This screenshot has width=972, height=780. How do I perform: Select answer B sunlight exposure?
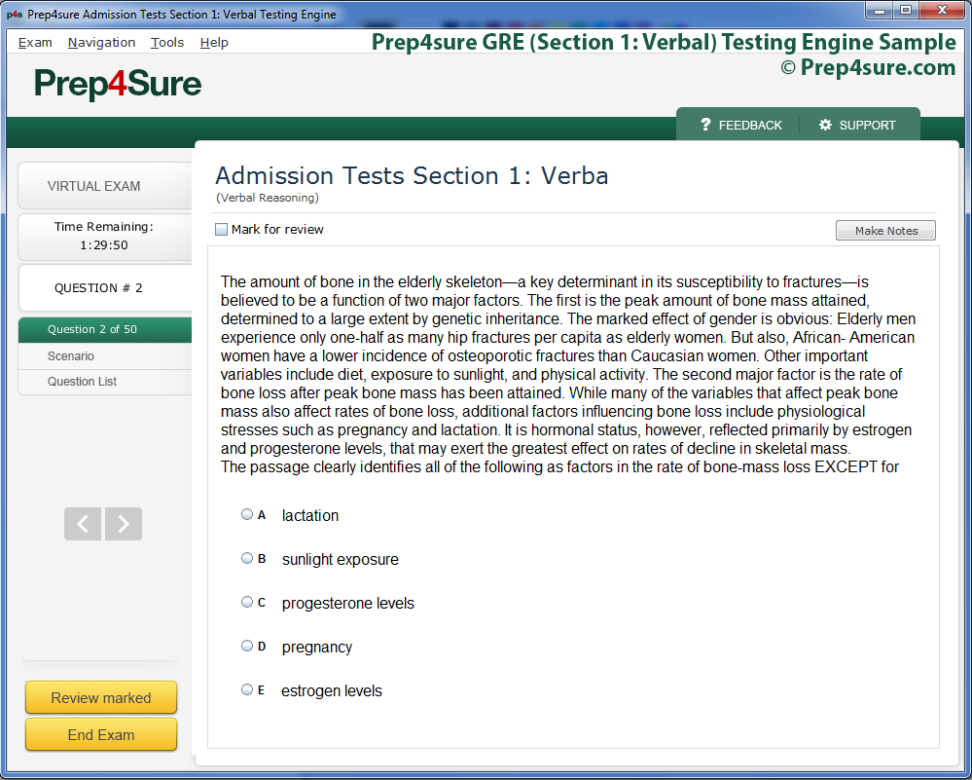(x=247, y=558)
